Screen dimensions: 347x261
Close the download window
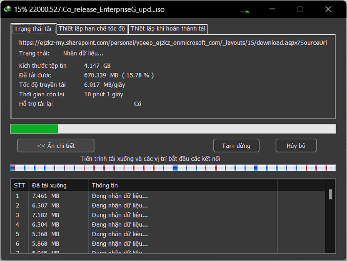(x=328, y=9)
